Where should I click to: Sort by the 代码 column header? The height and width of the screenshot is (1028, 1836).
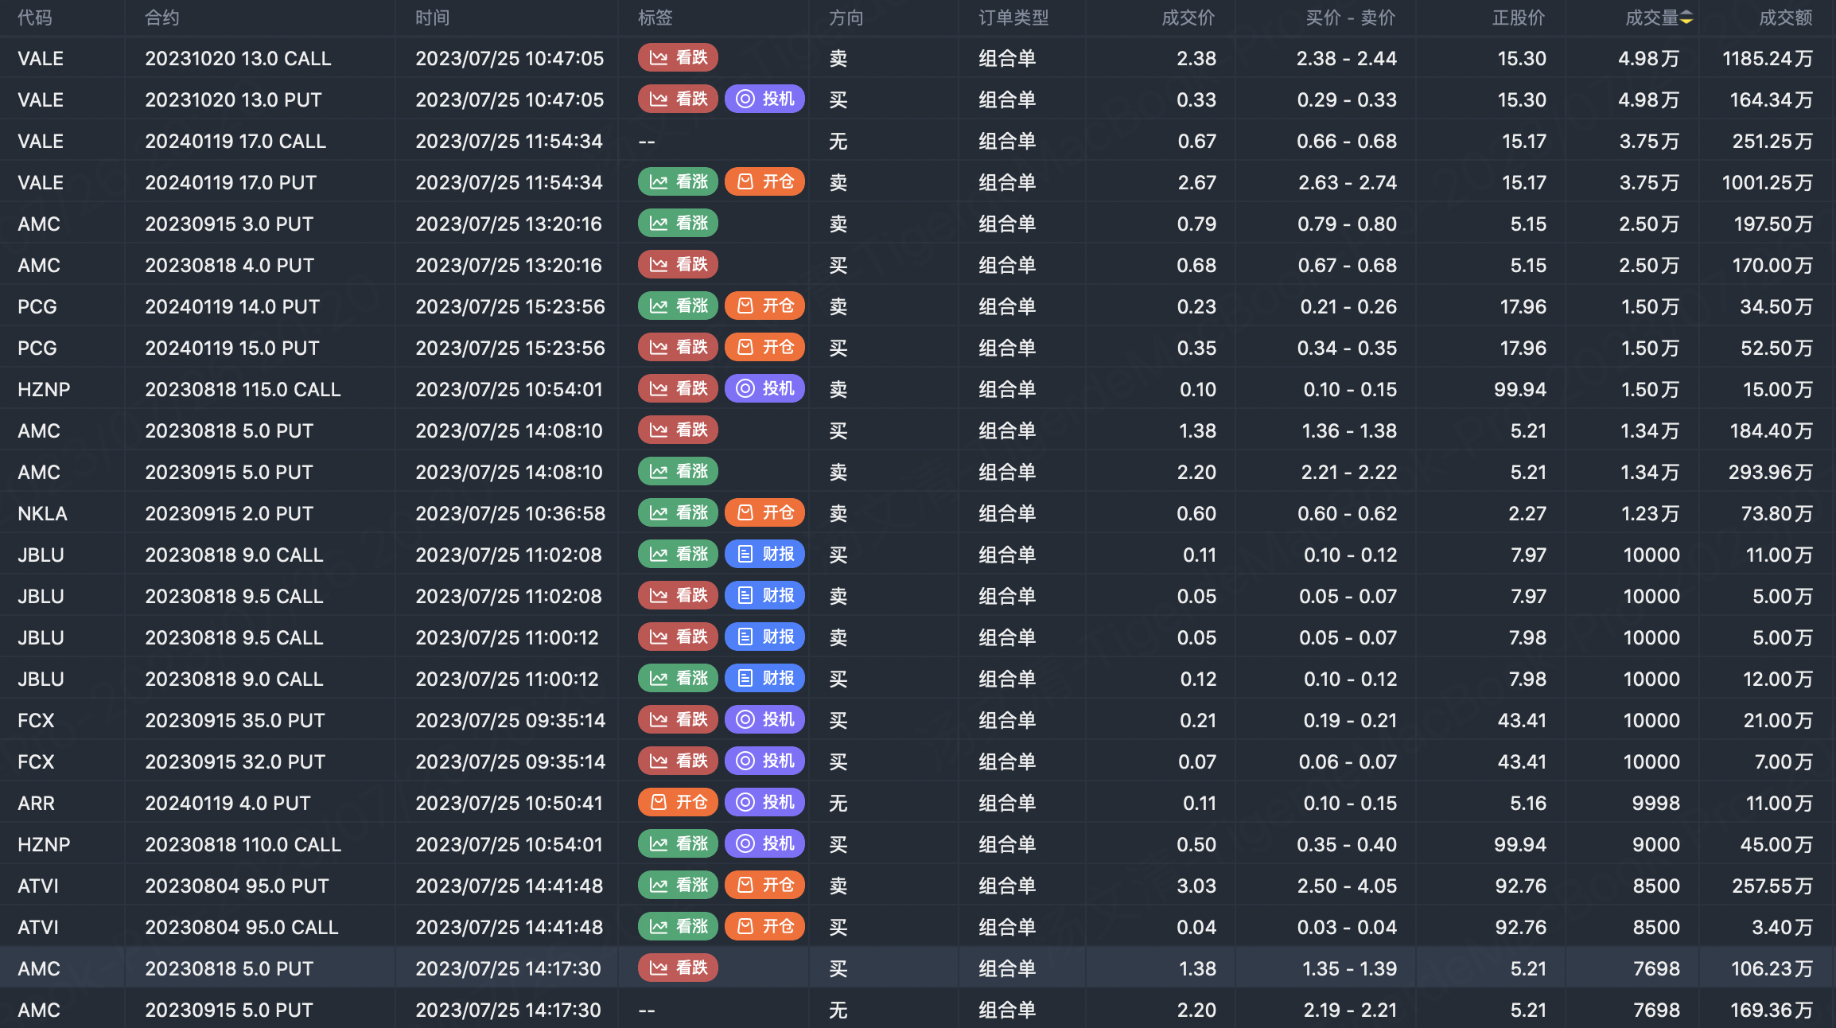click(35, 18)
